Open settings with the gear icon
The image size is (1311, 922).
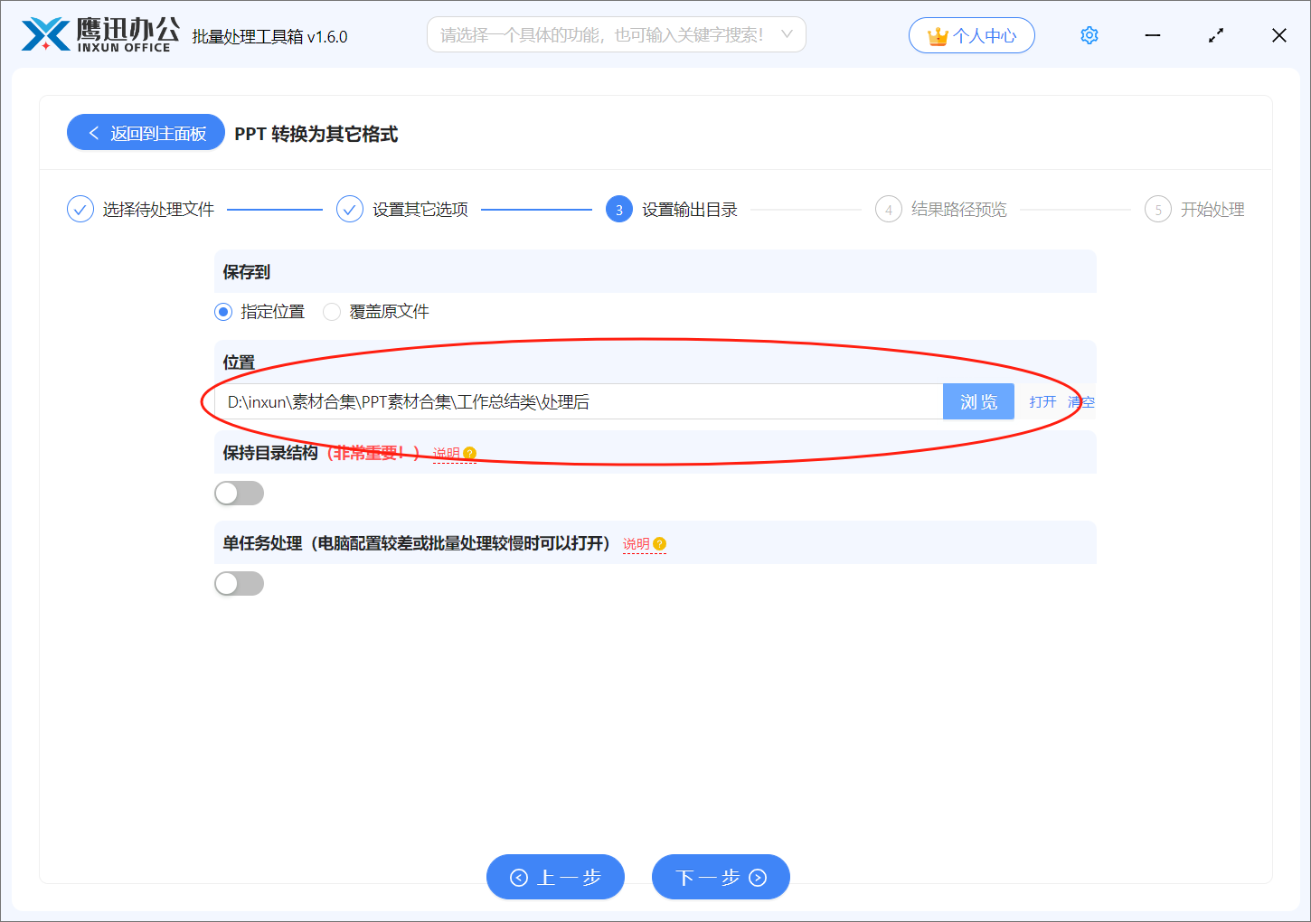[x=1089, y=34]
